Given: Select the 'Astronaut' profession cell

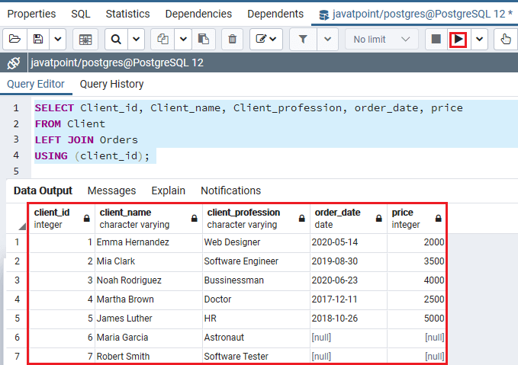Looking at the screenshot, I should pos(256,338).
